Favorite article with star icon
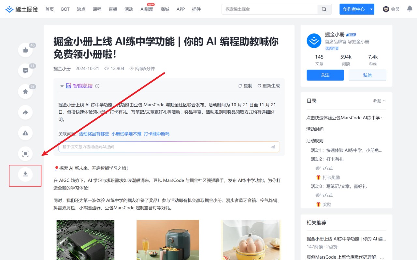This screenshot has width=417, height=260. click(25, 92)
